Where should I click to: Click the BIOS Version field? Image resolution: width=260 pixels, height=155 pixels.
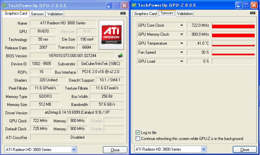(x=72, y=56)
